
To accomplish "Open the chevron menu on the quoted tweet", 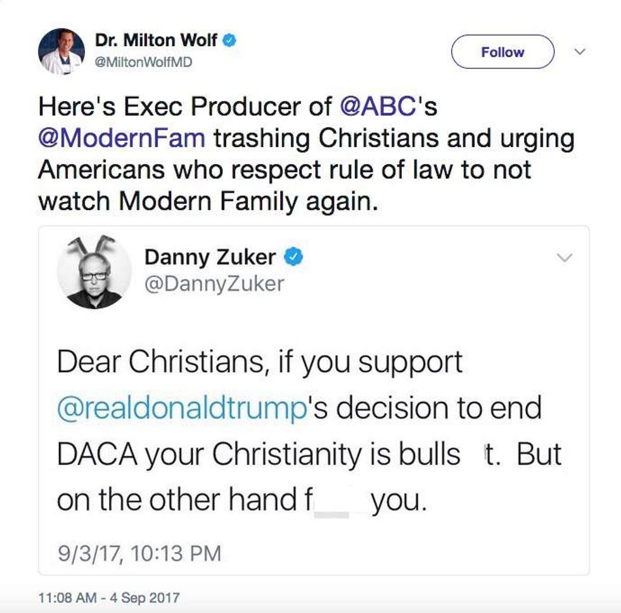I will coord(563,257).
